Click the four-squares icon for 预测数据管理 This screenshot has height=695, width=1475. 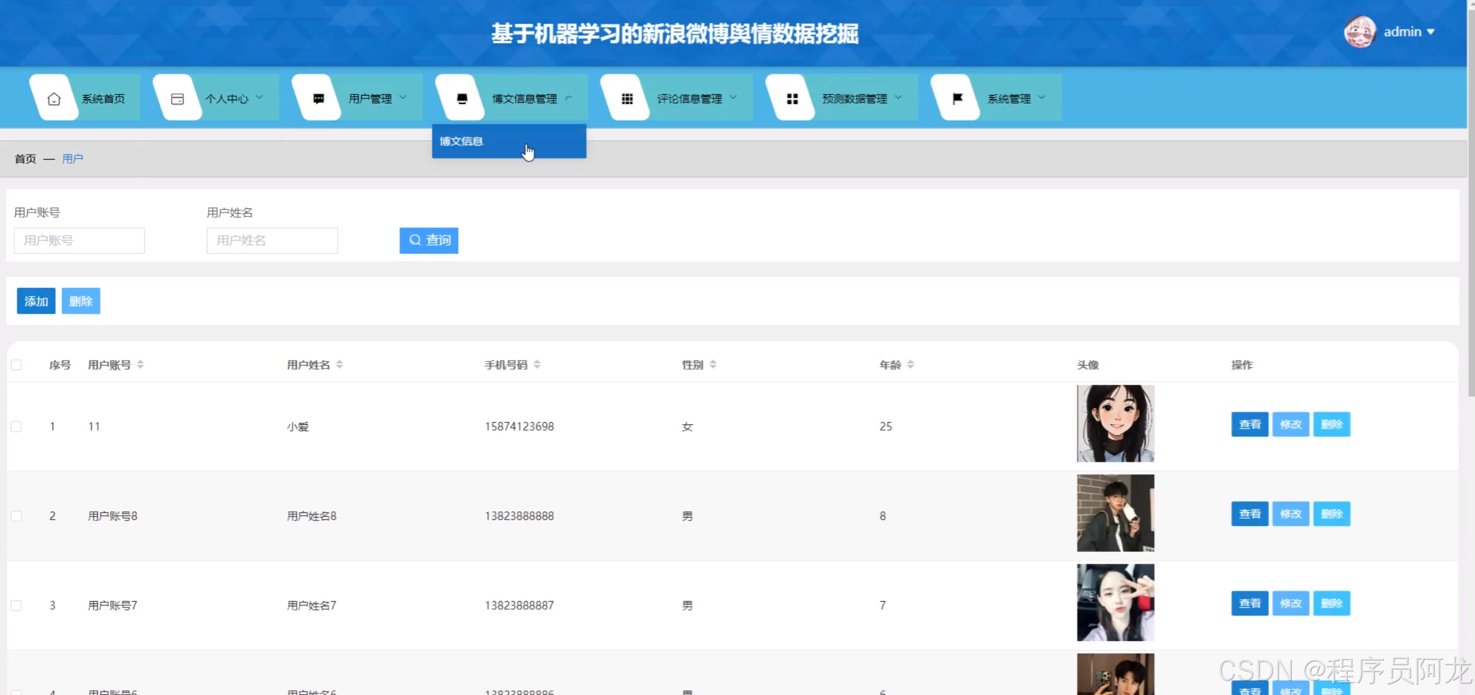792,98
